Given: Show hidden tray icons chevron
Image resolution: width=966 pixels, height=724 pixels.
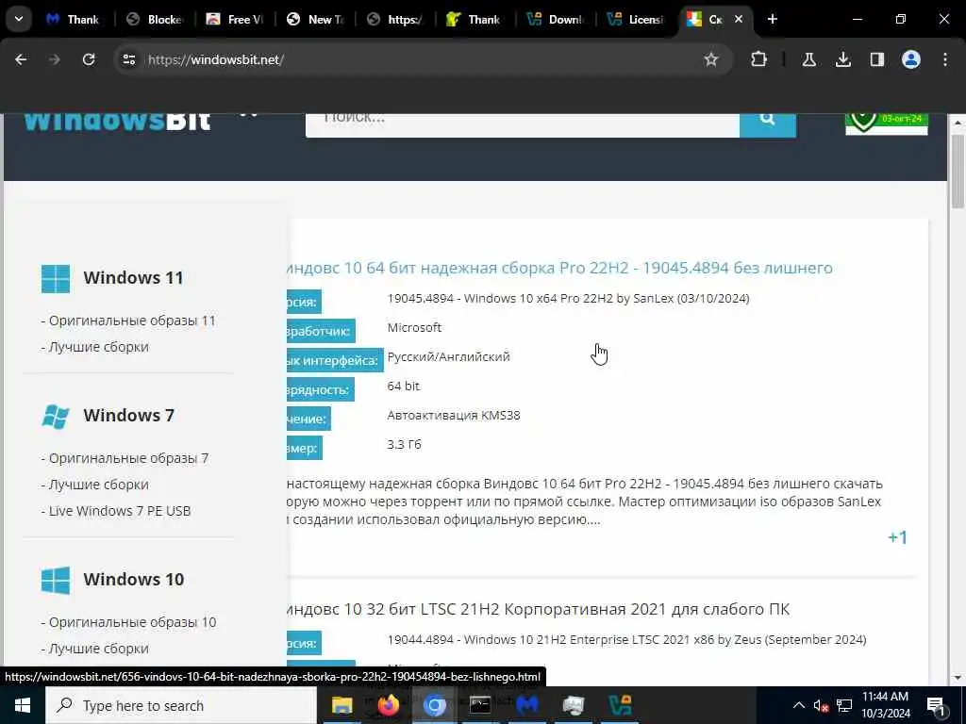Looking at the screenshot, I should (x=798, y=705).
